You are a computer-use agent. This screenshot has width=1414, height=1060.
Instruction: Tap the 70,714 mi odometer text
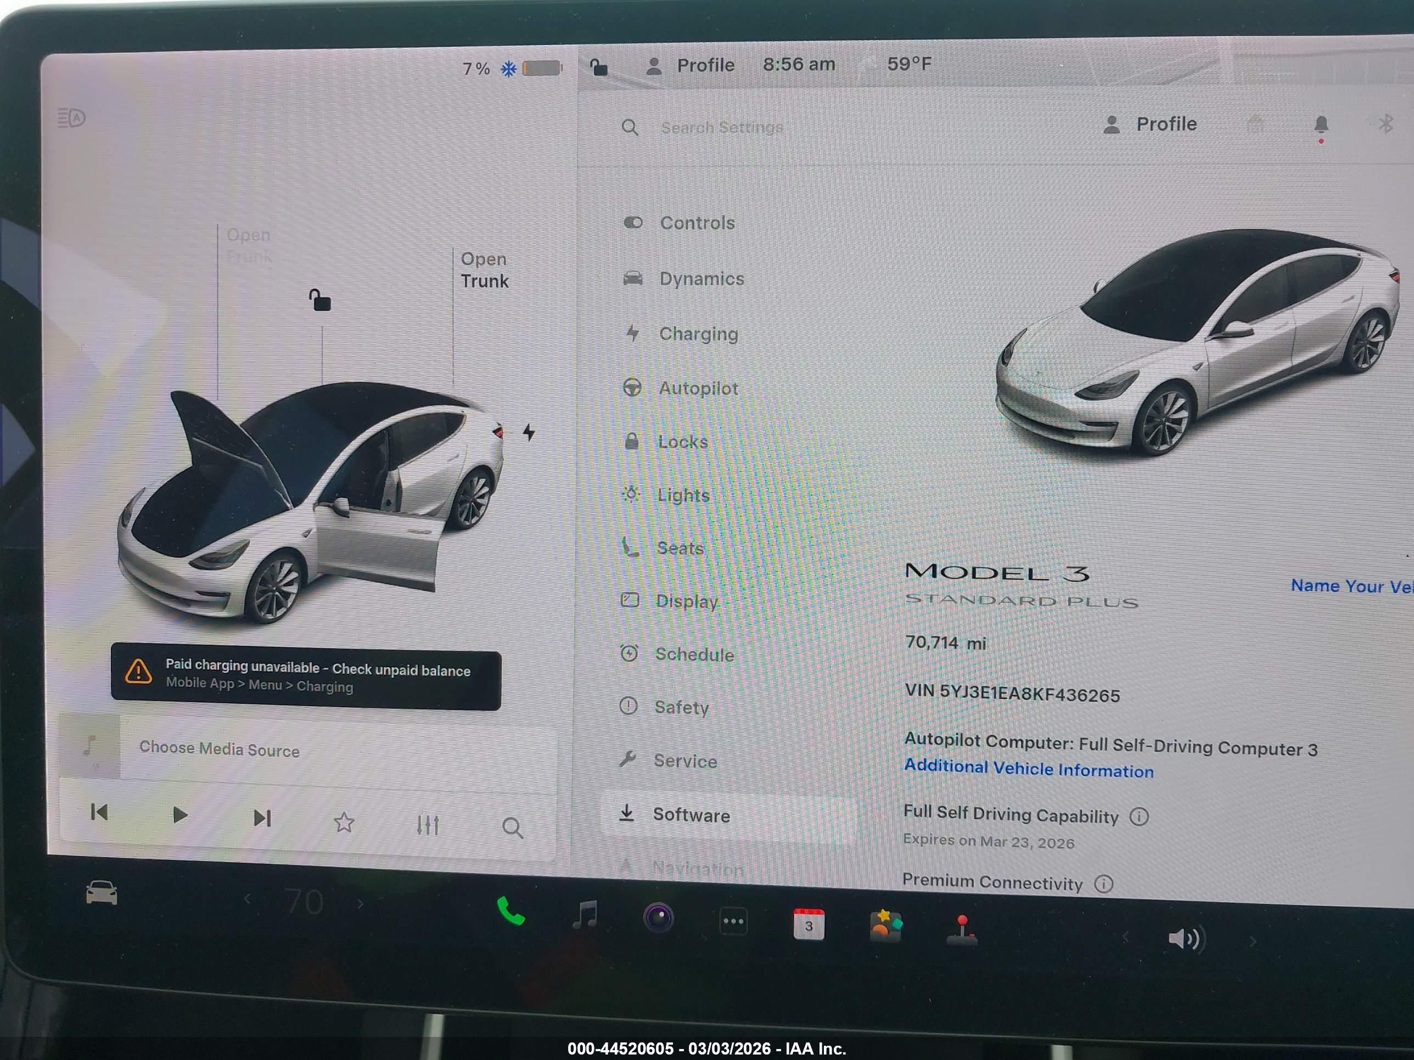(x=945, y=643)
